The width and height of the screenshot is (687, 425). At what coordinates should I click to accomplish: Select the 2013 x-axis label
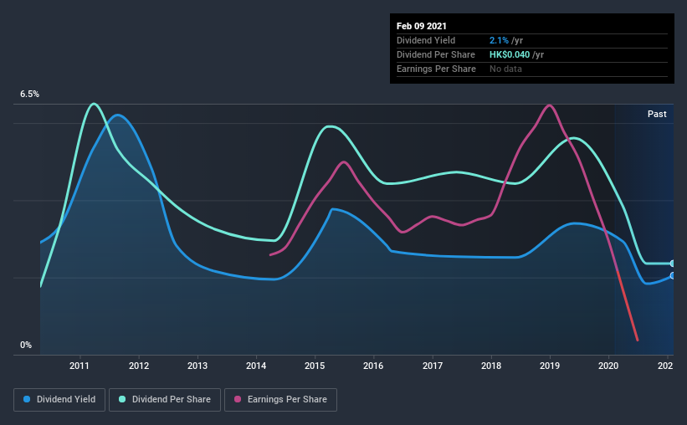point(197,366)
